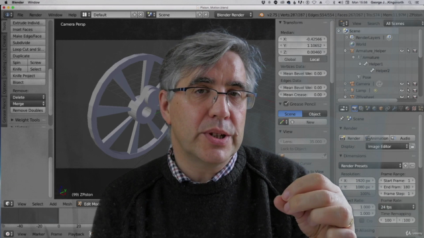This screenshot has width=424, height=238.
Task: Open the Scene properties tab
Action: pos(368,108)
